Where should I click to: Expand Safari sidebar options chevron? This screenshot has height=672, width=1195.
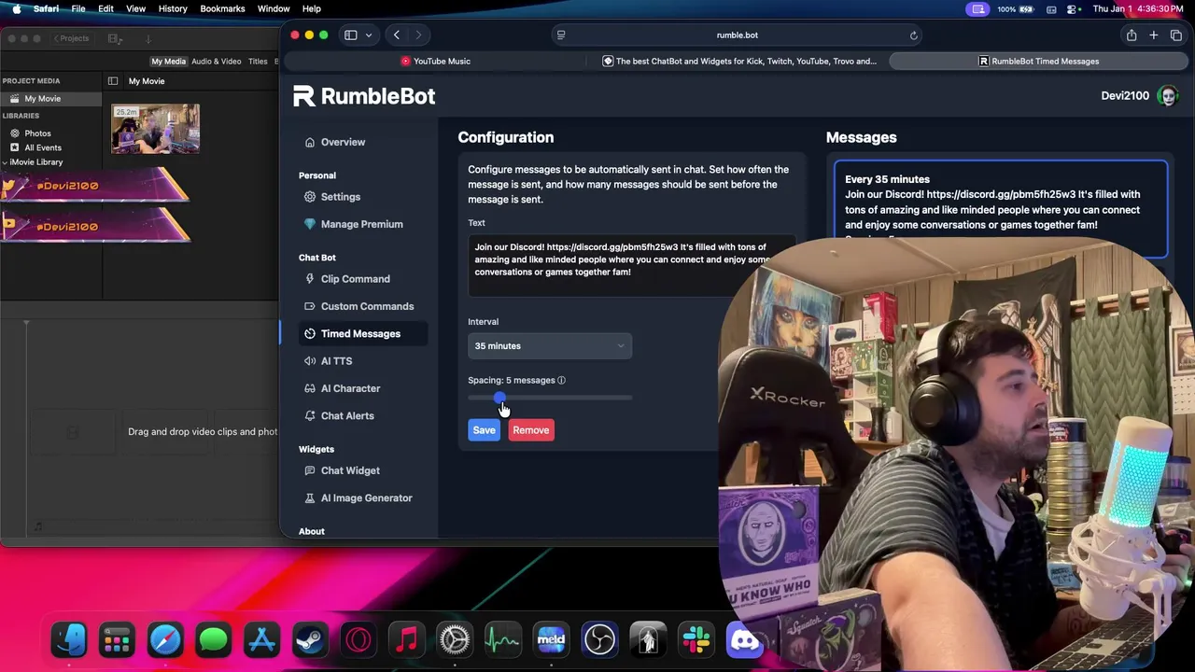pos(369,35)
